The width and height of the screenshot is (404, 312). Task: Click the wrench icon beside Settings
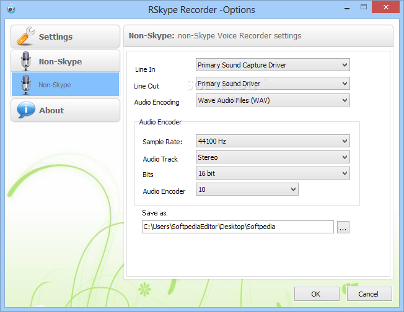pyautogui.click(x=25, y=36)
